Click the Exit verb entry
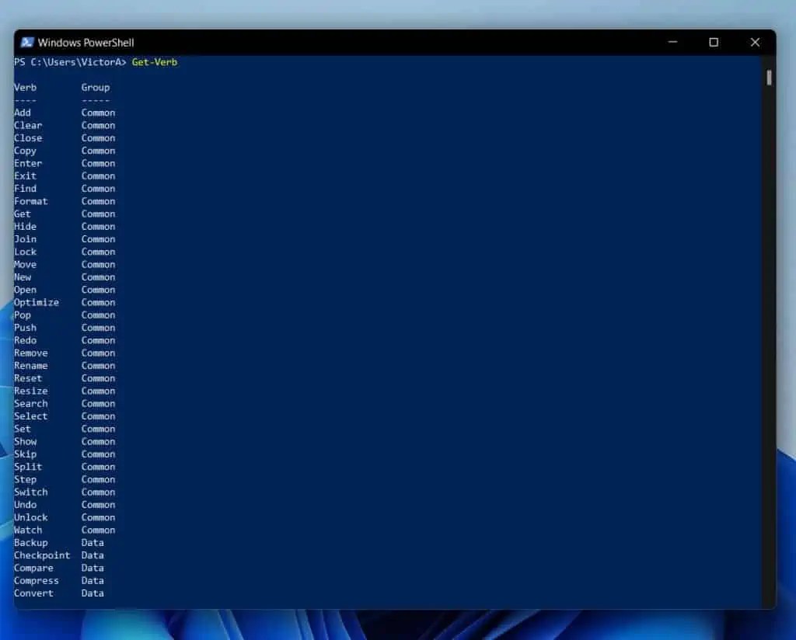This screenshot has width=796, height=640. coord(25,176)
